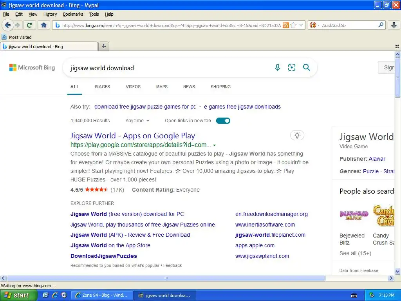Open Bing visual search camera icon
This screenshot has width=401, height=301.
point(291,67)
